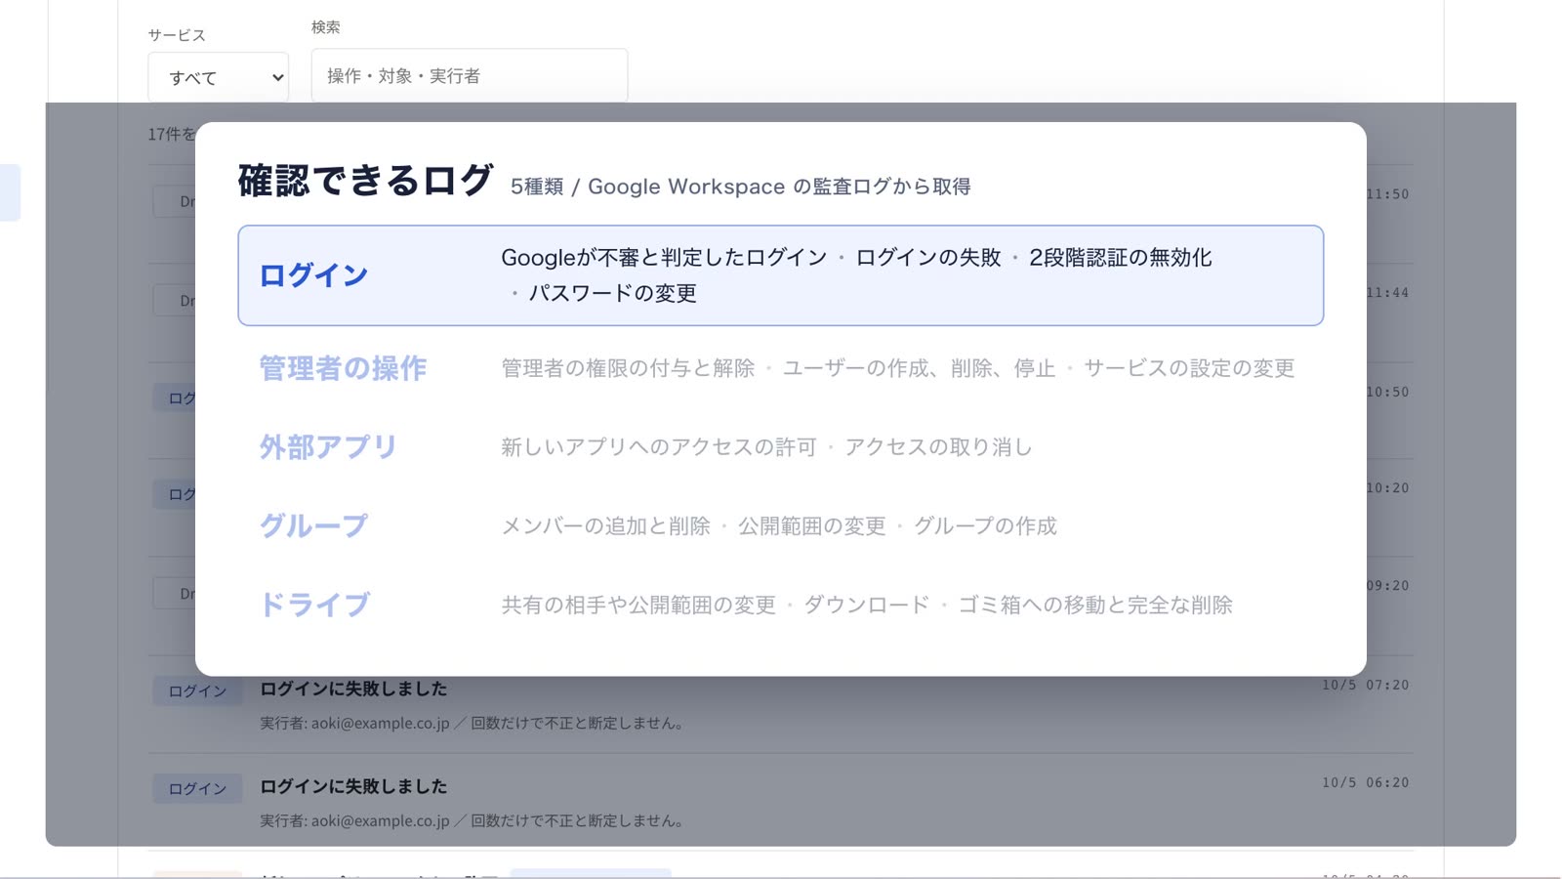Click the ログイン badge on the 10/5 07:20 row
The height and width of the screenshot is (879, 1562).
(x=197, y=691)
